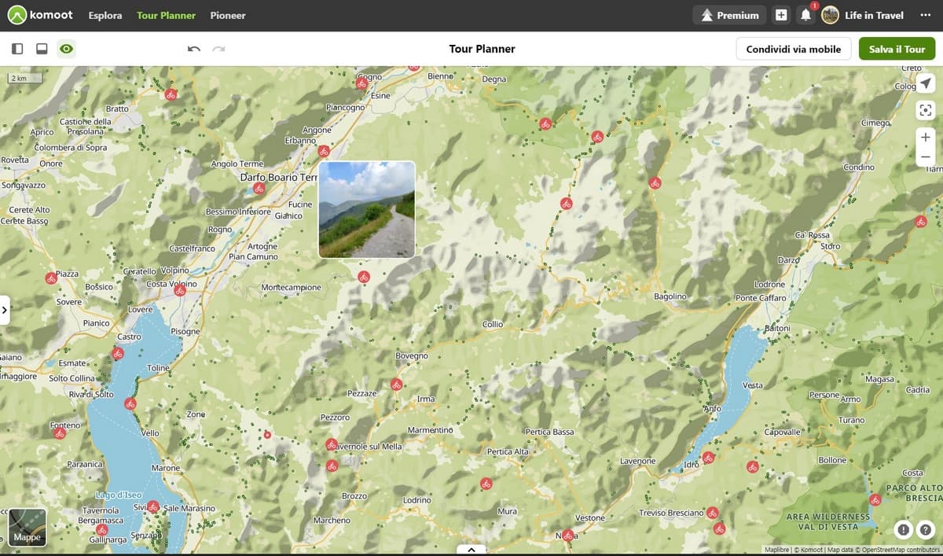Screen dimensions: 943x556
Task: Select cycling highlight near Sale Marasino
Action: [x=152, y=507]
